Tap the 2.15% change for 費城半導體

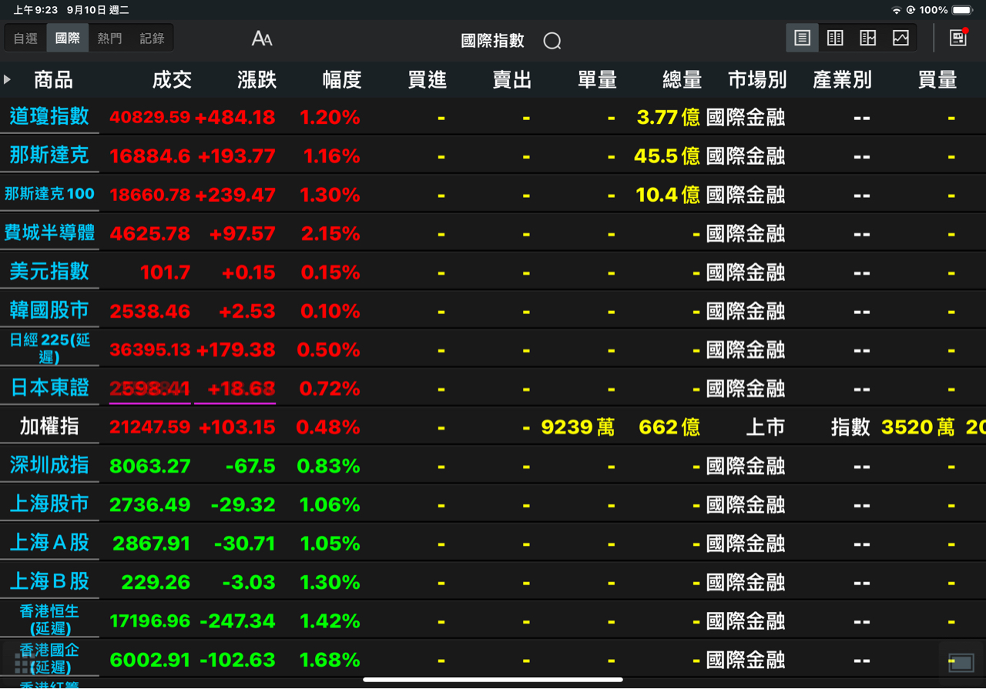coord(330,234)
